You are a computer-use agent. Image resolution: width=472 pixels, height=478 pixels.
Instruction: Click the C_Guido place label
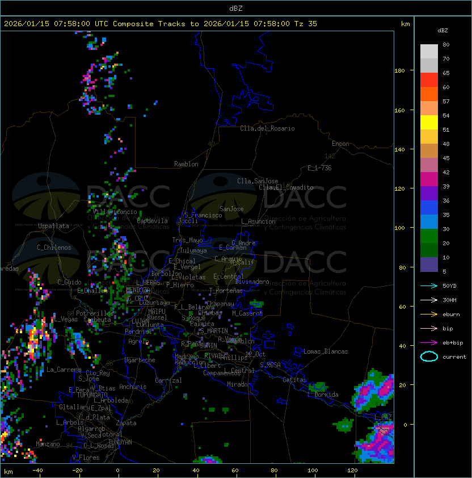coord(69,282)
